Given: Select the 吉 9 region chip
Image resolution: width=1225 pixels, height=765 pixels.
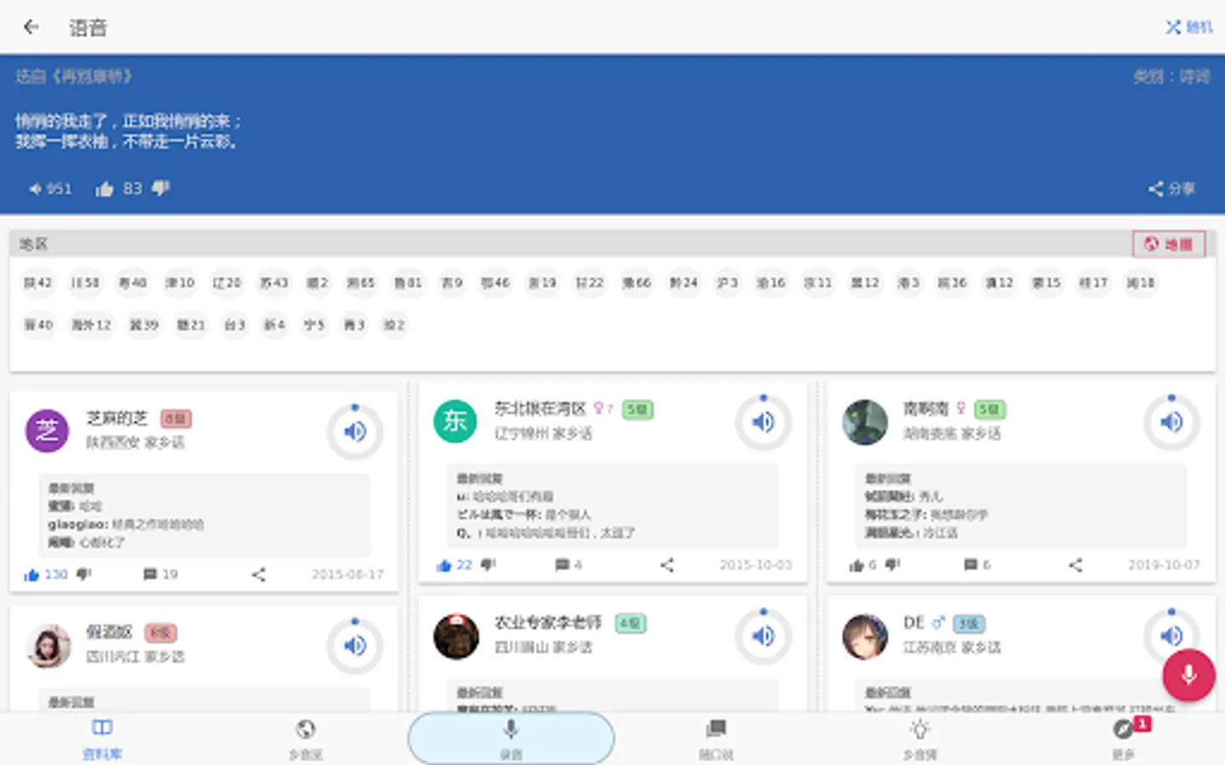Looking at the screenshot, I should [x=452, y=283].
